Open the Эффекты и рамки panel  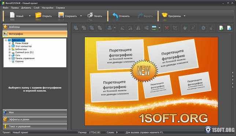click(35, 119)
